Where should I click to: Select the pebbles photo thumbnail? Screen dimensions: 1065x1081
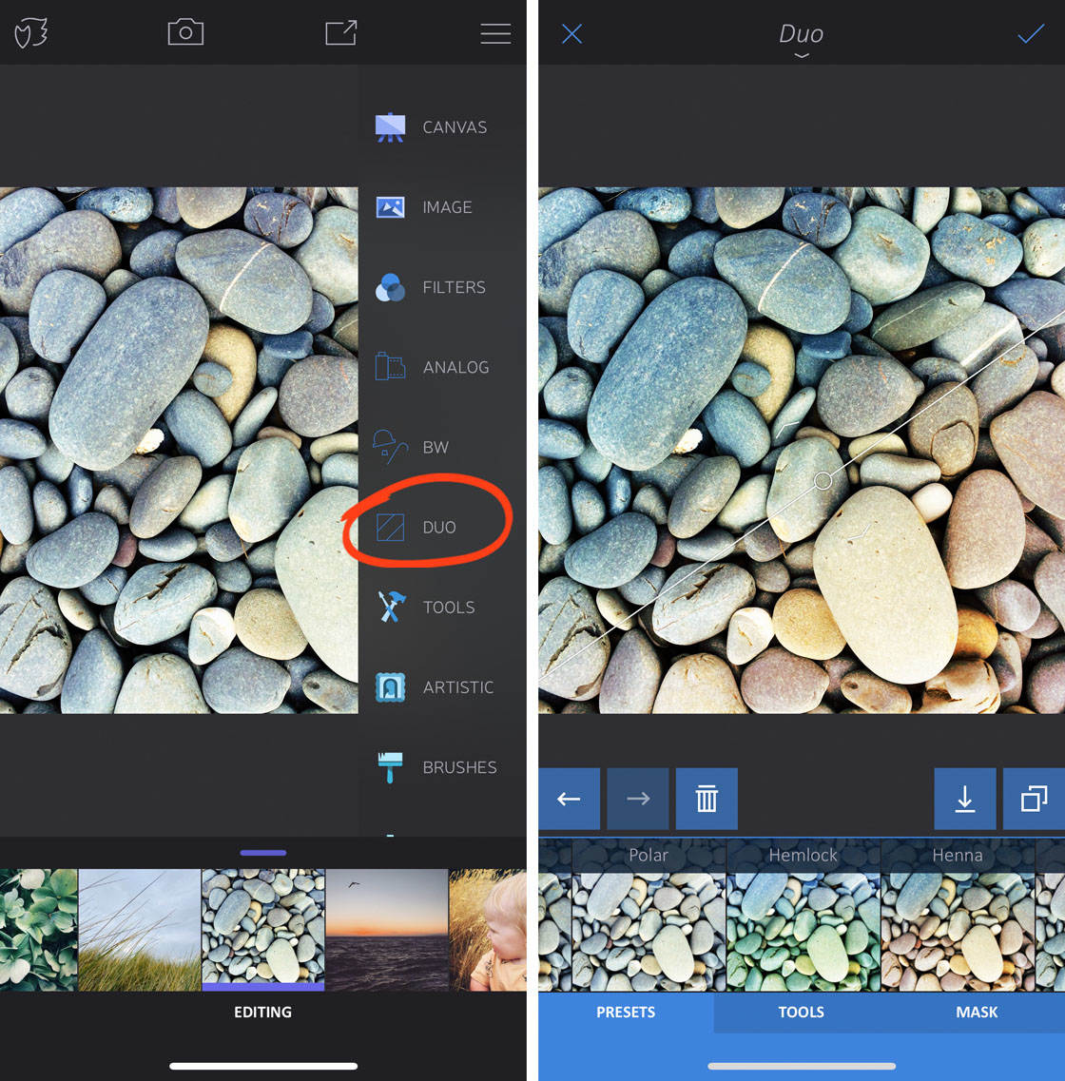[x=263, y=930]
